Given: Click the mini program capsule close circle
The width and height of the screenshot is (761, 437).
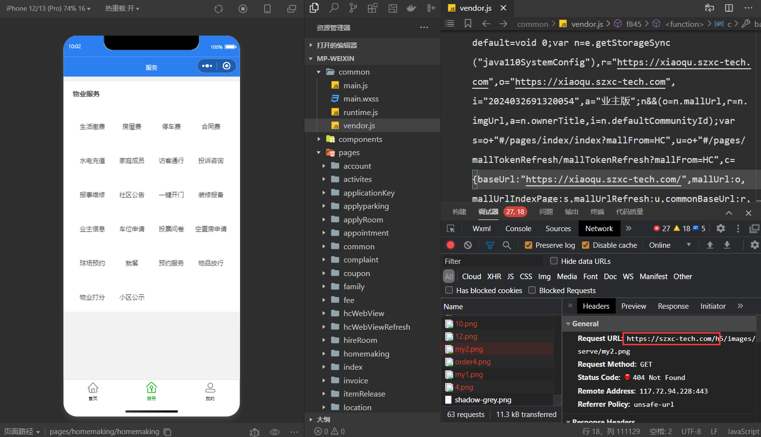Looking at the screenshot, I should point(226,66).
